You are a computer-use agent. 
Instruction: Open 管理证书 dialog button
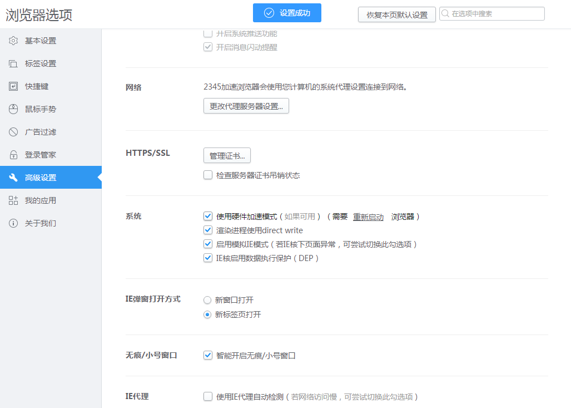pos(227,155)
